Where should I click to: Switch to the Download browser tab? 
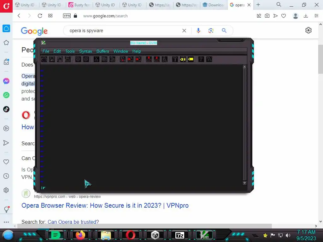(x=214, y=5)
